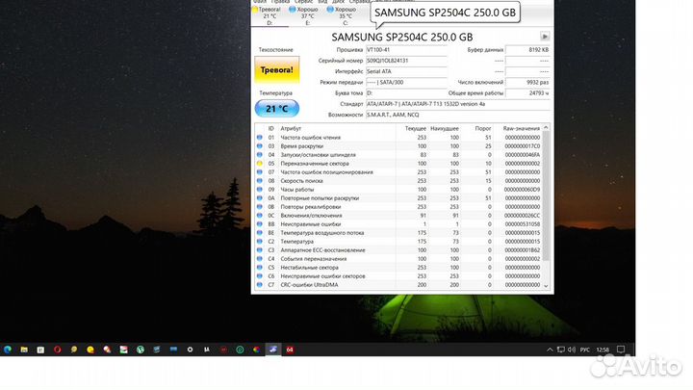
Task: Select the Повторы рекалибровки row
Action: (398, 207)
